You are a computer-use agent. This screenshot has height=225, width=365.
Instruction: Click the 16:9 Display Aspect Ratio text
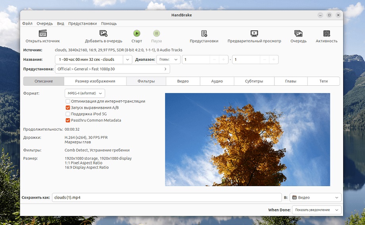[86, 167]
